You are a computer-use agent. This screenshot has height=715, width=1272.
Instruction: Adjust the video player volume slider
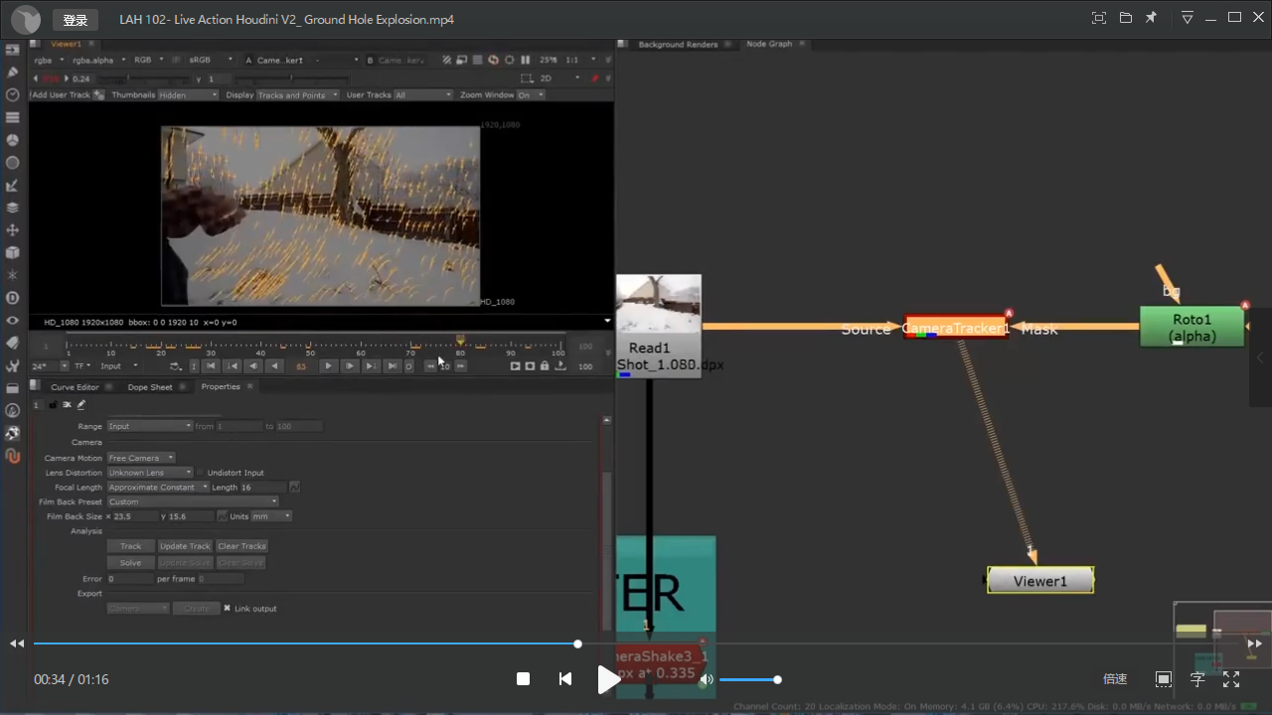(x=748, y=679)
